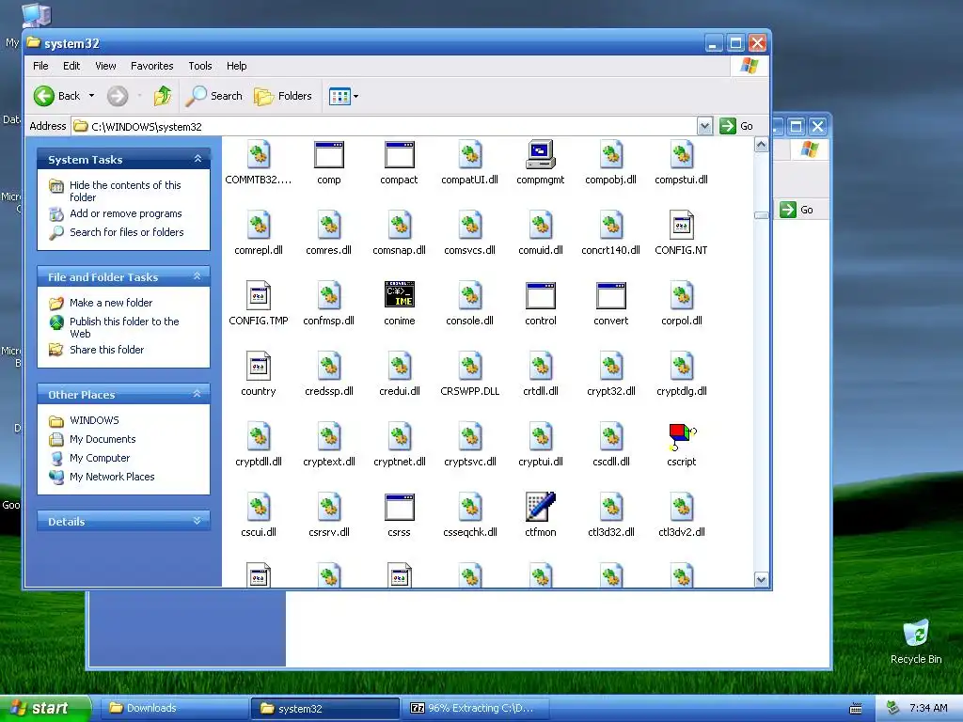Select the compatUI.dll file icon
This screenshot has height=722, width=963.
pyautogui.click(x=470, y=155)
